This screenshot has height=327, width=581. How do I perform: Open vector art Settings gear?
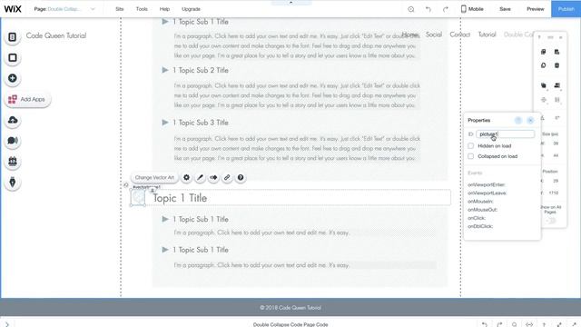[x=186, y=178]
